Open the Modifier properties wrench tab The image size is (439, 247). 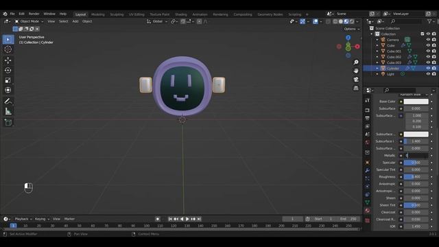[368, 170]
